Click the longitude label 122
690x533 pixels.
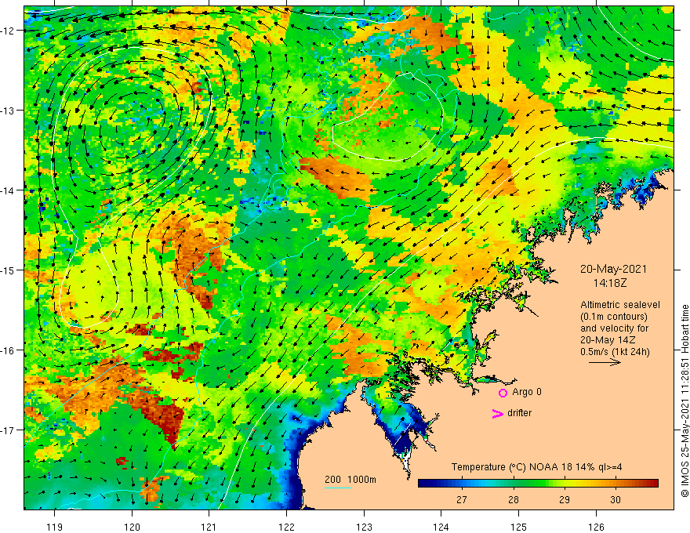286,527
